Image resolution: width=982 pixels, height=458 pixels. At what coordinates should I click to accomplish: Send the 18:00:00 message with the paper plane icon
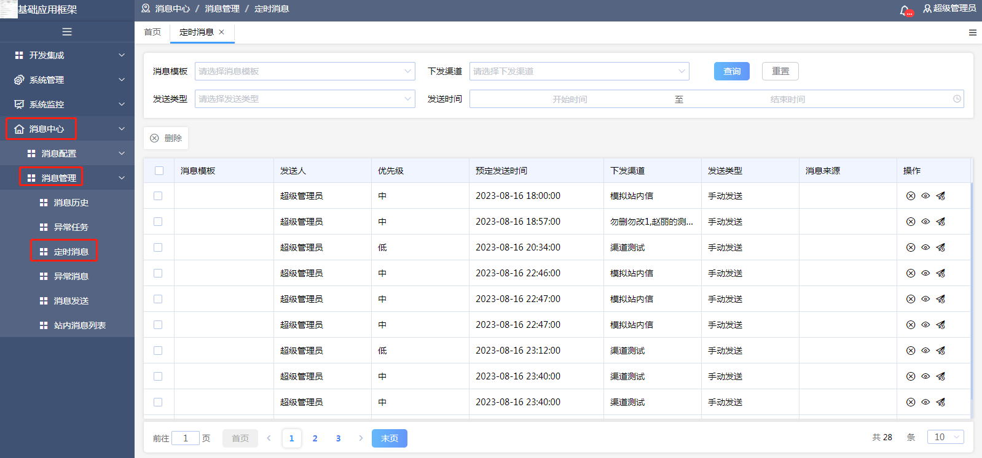(x=940, y=196)
